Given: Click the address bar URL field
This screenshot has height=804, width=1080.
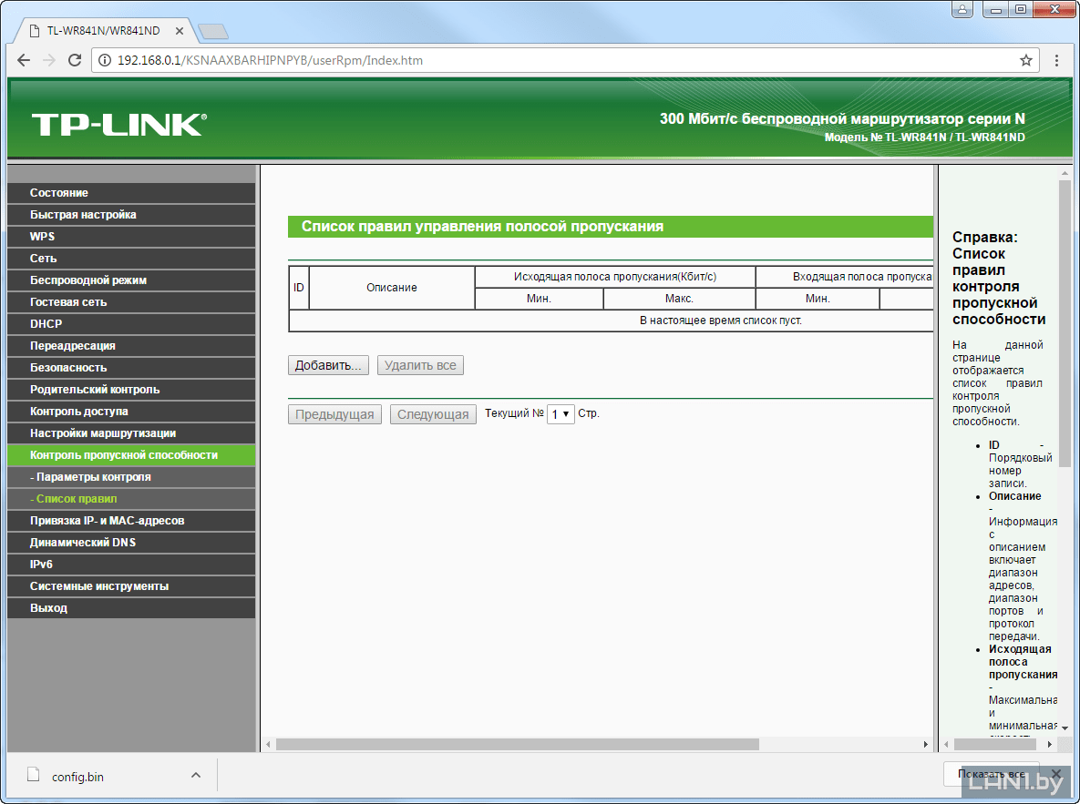Looking at the screenshot, I should [565, 60].
